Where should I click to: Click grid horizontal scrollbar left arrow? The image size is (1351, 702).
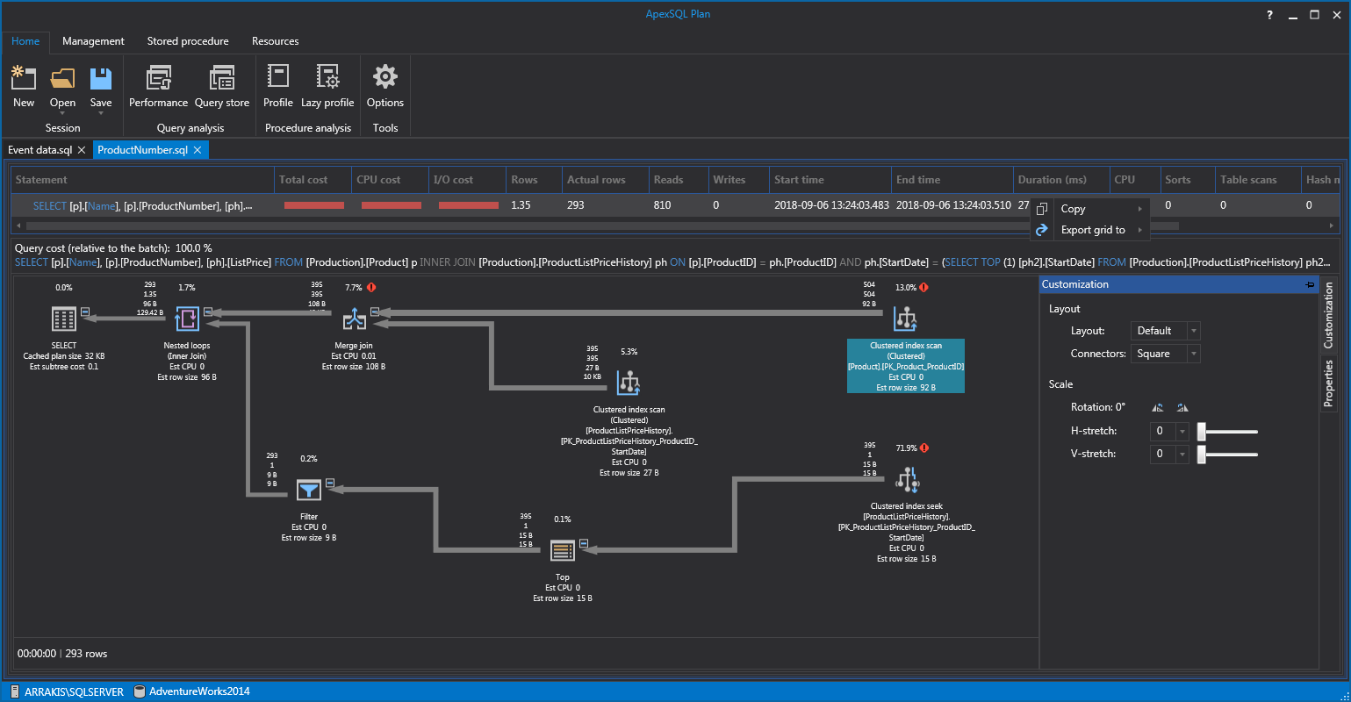pos(19,226)
